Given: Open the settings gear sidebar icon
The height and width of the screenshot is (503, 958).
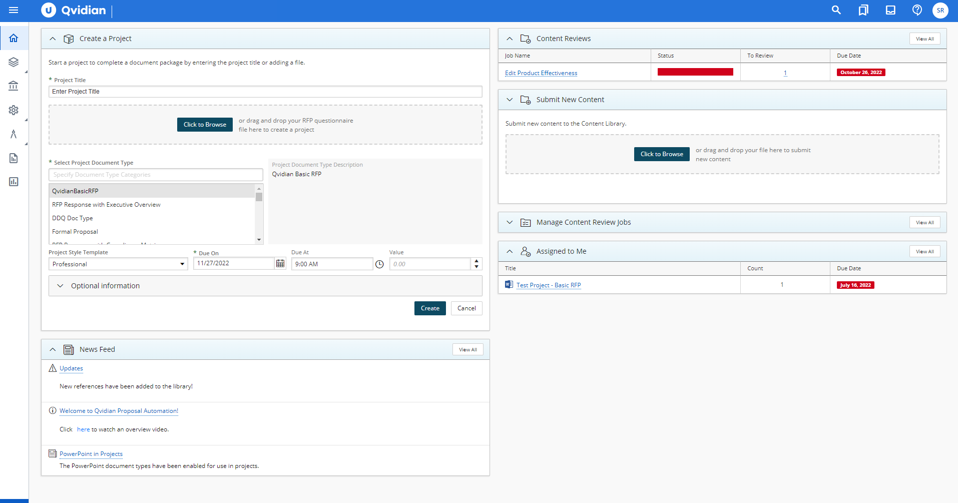Looking at the screenshot, I should click(14, 110).
